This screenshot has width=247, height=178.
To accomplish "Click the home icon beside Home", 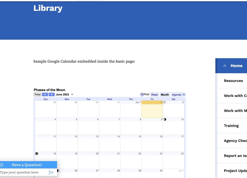I will pos(225,66).
